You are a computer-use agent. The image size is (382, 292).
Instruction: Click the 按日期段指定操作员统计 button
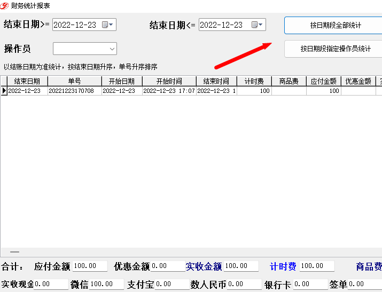coord(334,49)
